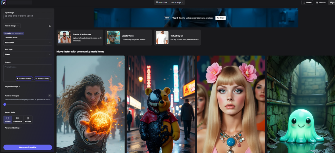The width and height of the screenshot is (335, 153).
Task: Open the Add Style None dropdown
Action: pyautogui.click(x=28, y=54)
